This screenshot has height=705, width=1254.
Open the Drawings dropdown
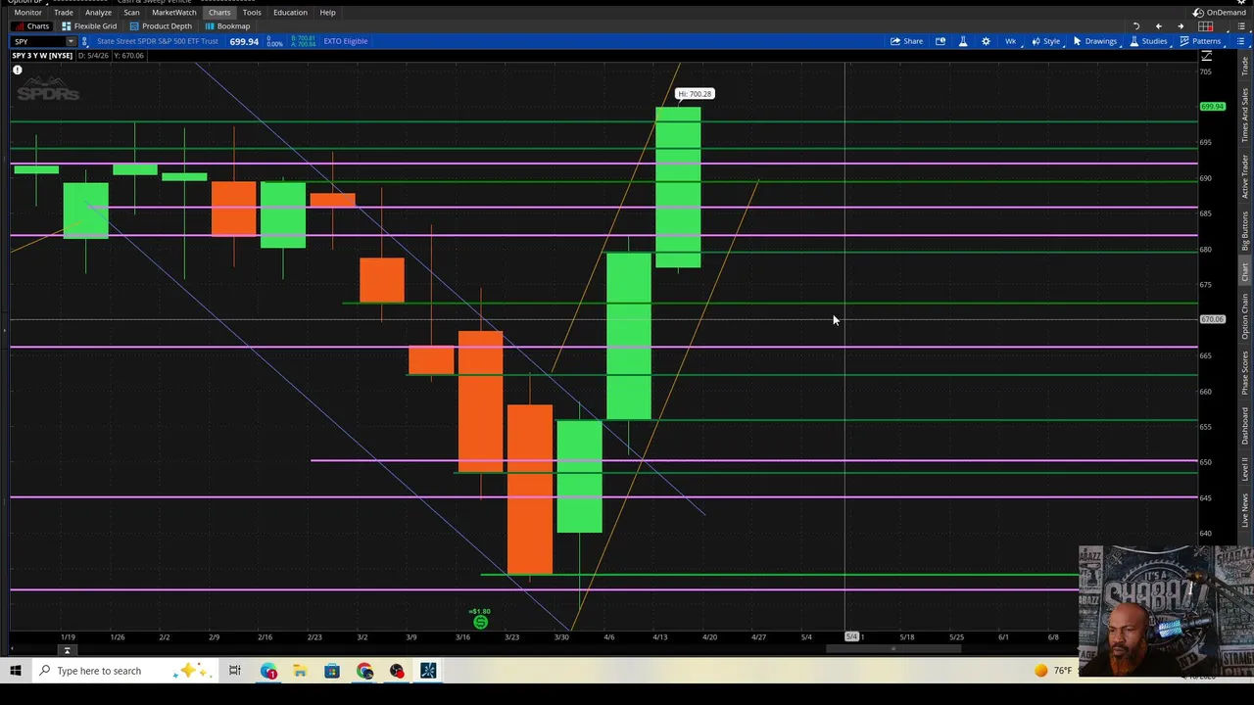click(1094, 41)
